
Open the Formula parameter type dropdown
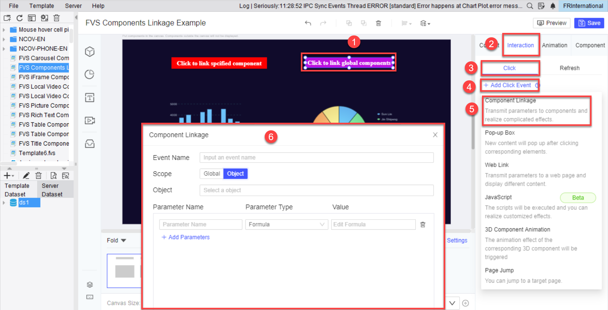[x=286, y=224]
